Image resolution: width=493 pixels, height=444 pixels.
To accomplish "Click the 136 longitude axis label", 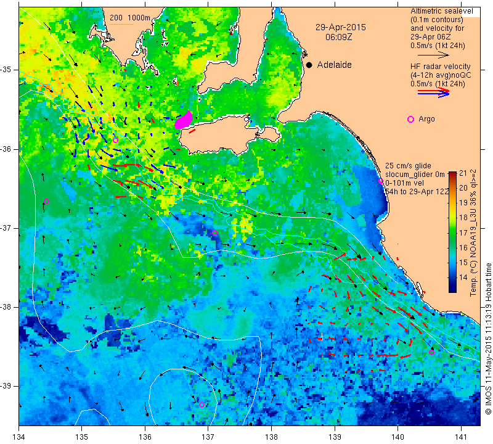I will click(x=145, y=437).
